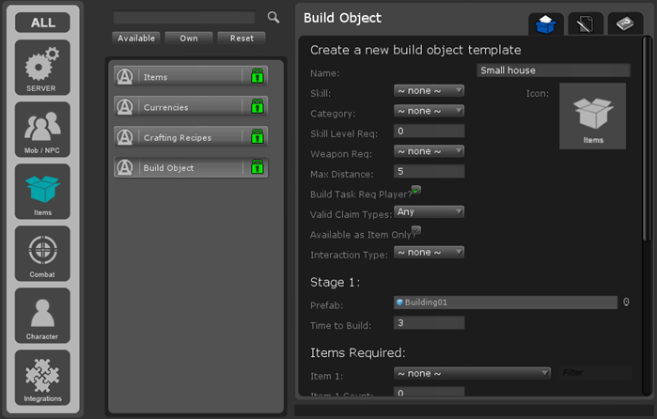The width and height of the screenshot is (657, 419).
Task: Click the search magnifier icon
Action: tap(274, 17)
